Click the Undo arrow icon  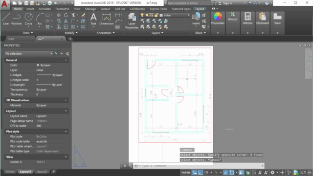pyautogui.click(x=56, y=3)
